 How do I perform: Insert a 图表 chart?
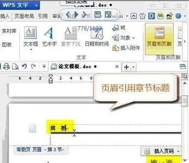pyautogui.click(x=7, y=45)
